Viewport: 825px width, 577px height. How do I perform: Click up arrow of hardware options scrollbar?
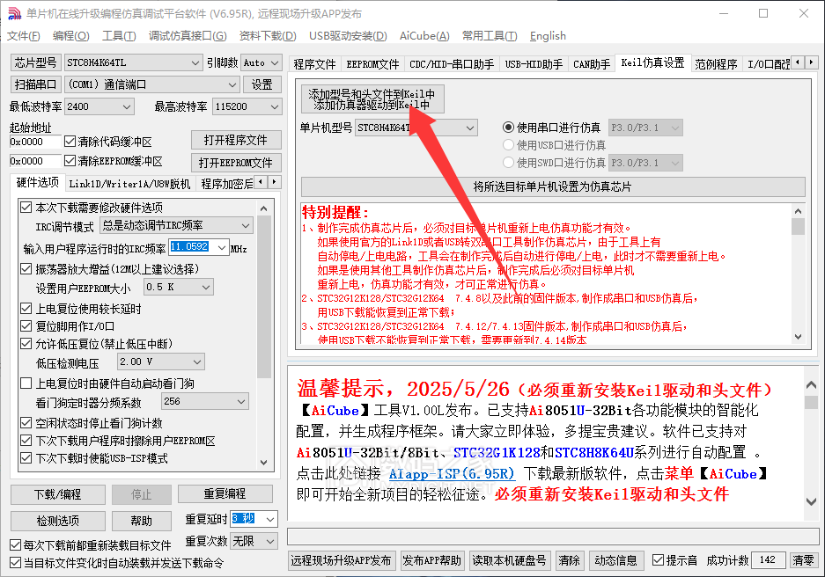pos(265,208)
